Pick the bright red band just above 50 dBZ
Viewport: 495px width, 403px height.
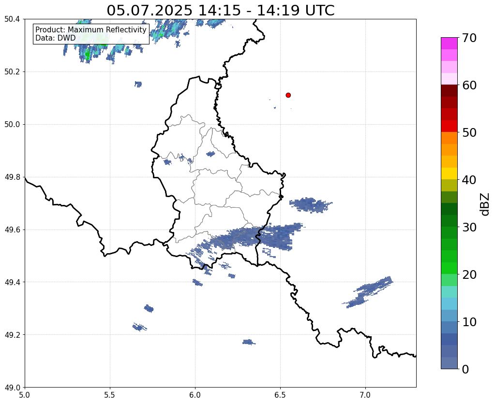[449, 127]
